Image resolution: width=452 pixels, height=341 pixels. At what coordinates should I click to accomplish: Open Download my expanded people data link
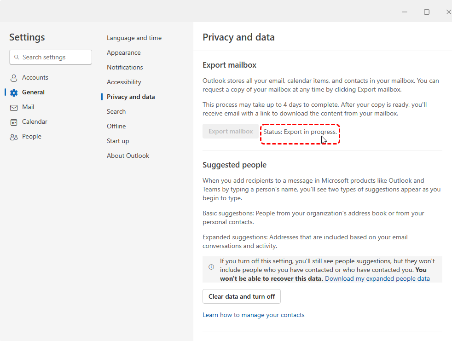(x=377, y=278)
